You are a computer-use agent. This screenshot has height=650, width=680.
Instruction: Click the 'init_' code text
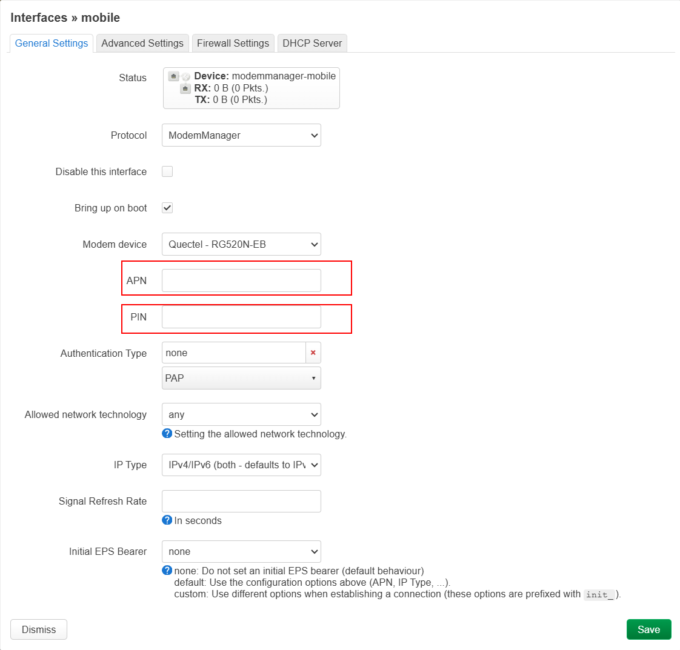(600, 594)
